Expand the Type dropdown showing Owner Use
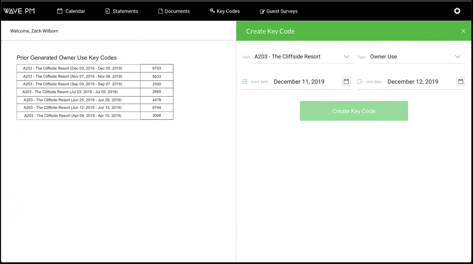The image size is (473, 264). coord(458,57)
